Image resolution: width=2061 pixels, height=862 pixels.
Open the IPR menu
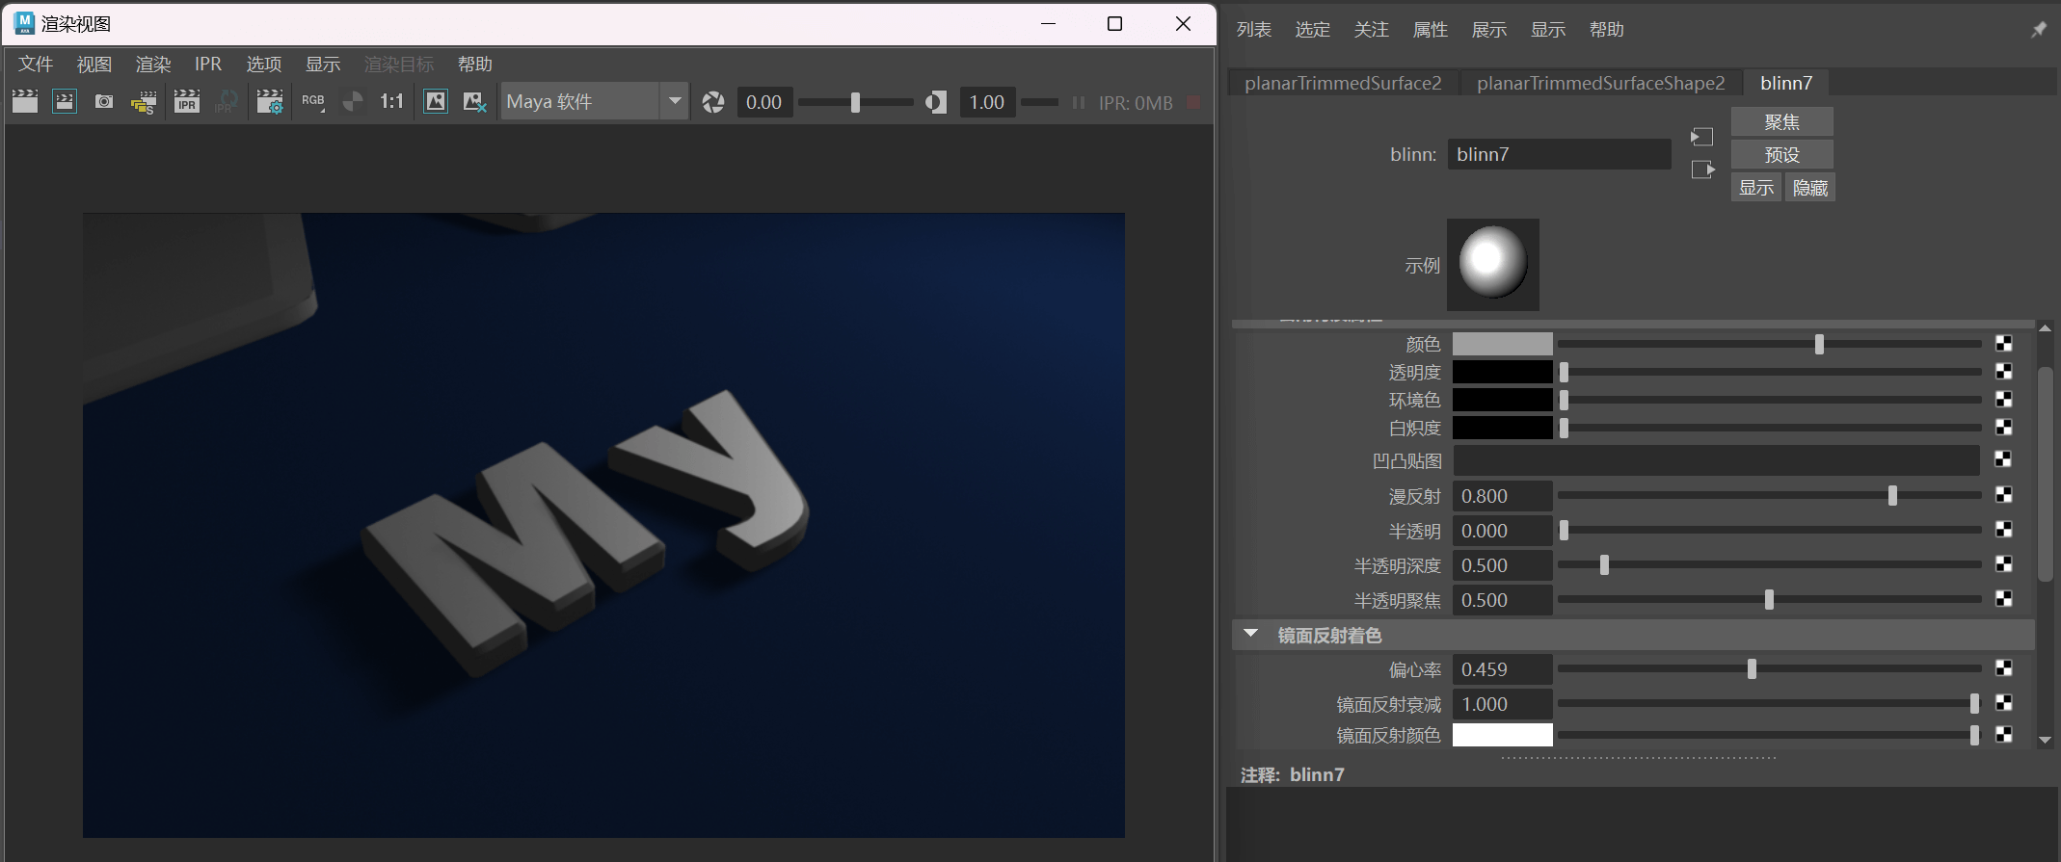[208, 65]
